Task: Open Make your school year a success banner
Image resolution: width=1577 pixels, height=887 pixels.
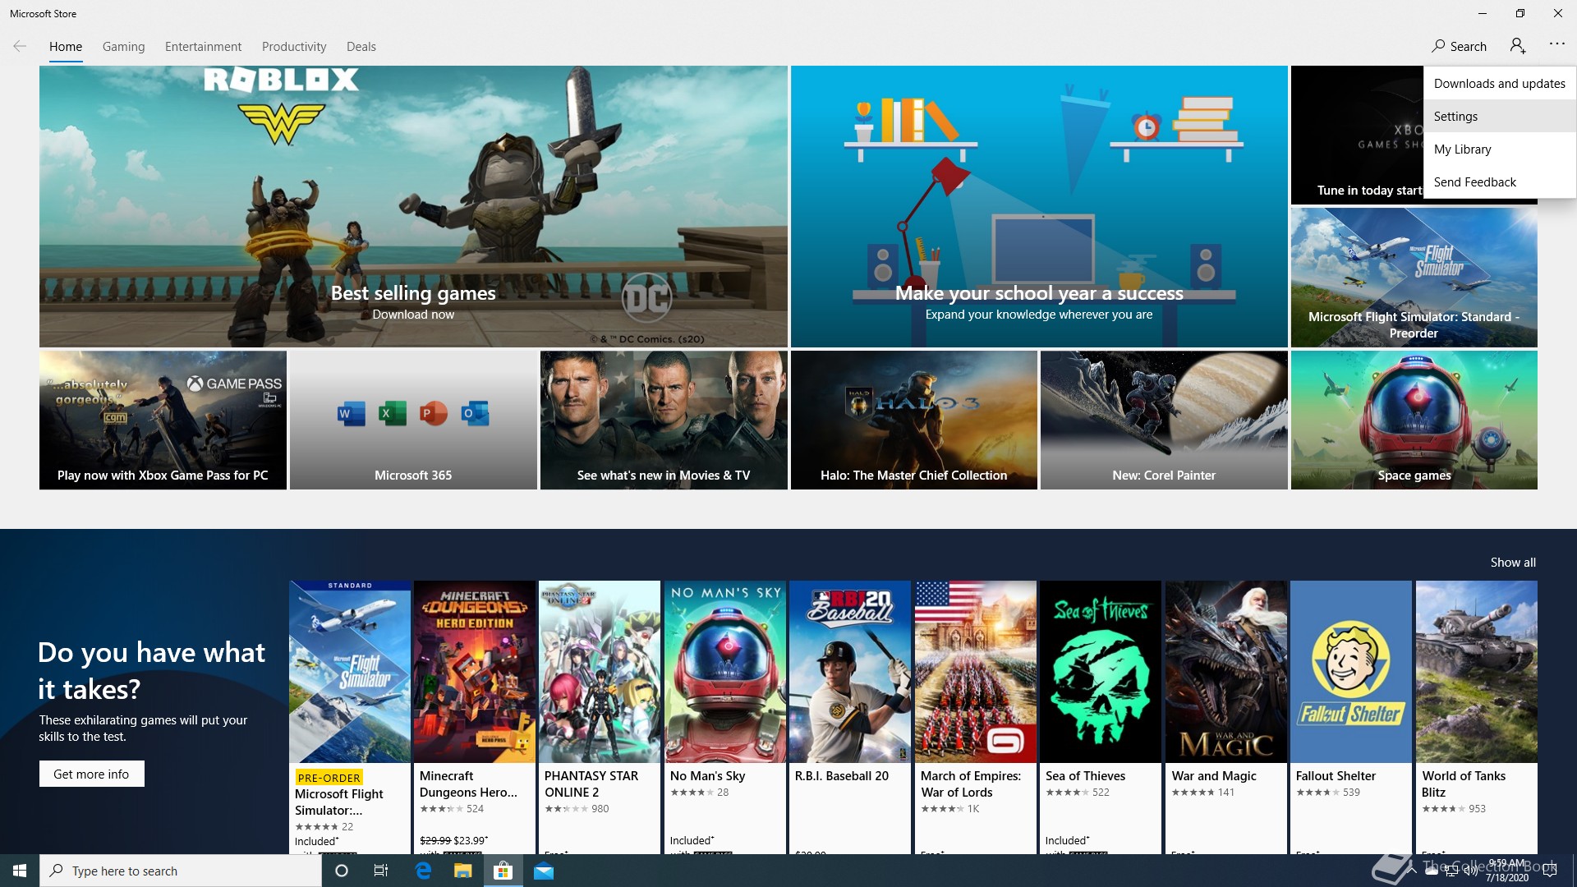Action: pos(1039,206)
